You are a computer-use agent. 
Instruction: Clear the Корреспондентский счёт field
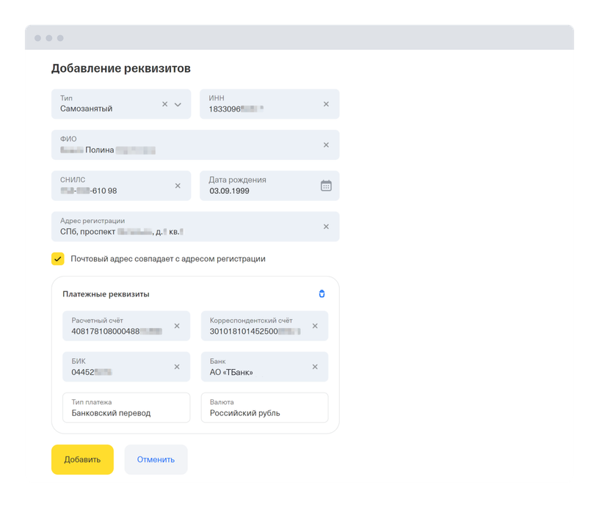pyautogui.click(x=315, y=327)
